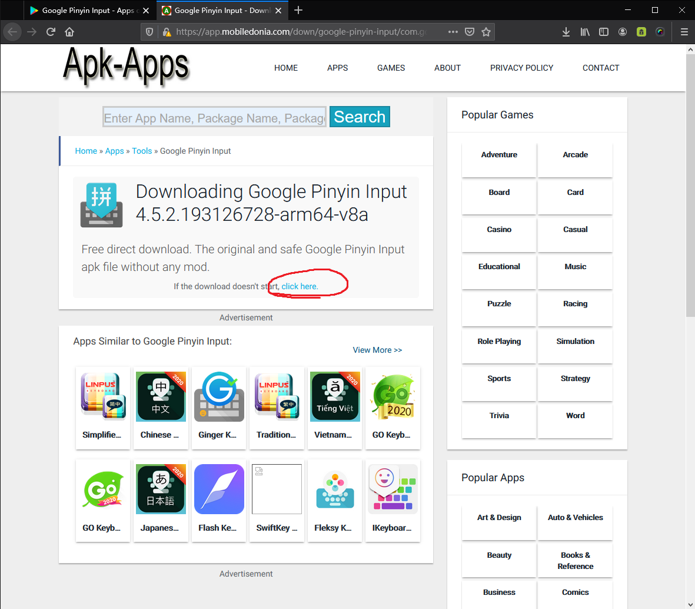Select the Arcade games category
The image size is (695, 609).
pos(576,160)
